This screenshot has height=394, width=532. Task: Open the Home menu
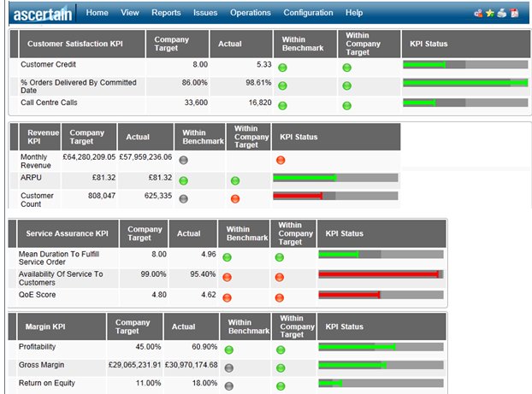(97, 13)
